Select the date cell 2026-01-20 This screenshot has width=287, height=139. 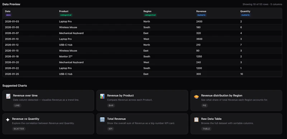12,62
